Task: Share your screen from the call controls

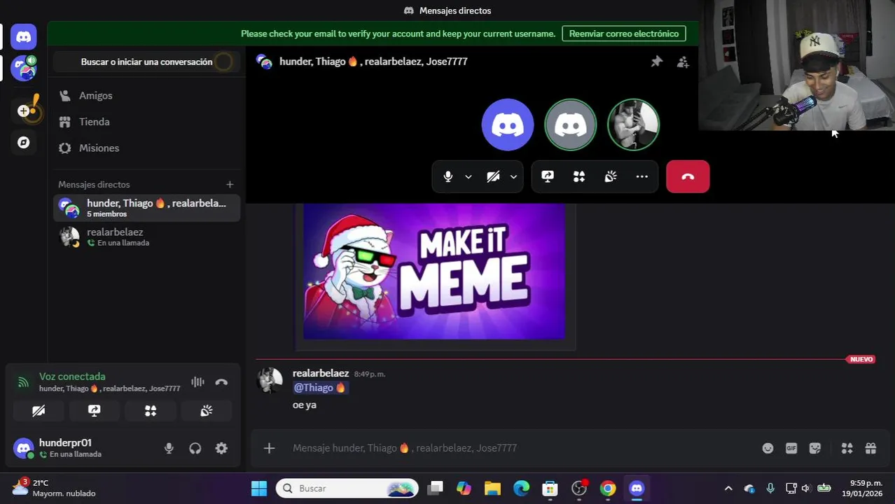Action: [x=548, y=176]
